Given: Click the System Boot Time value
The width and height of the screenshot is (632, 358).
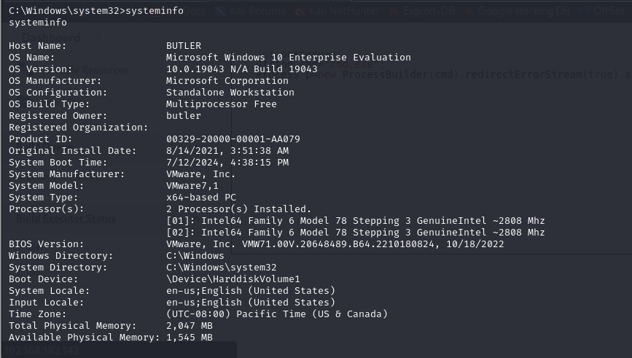Looking at the screenshot, I should pos(227,163).
